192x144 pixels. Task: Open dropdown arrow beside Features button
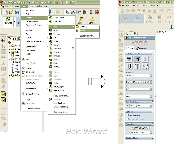click(14, 22)
